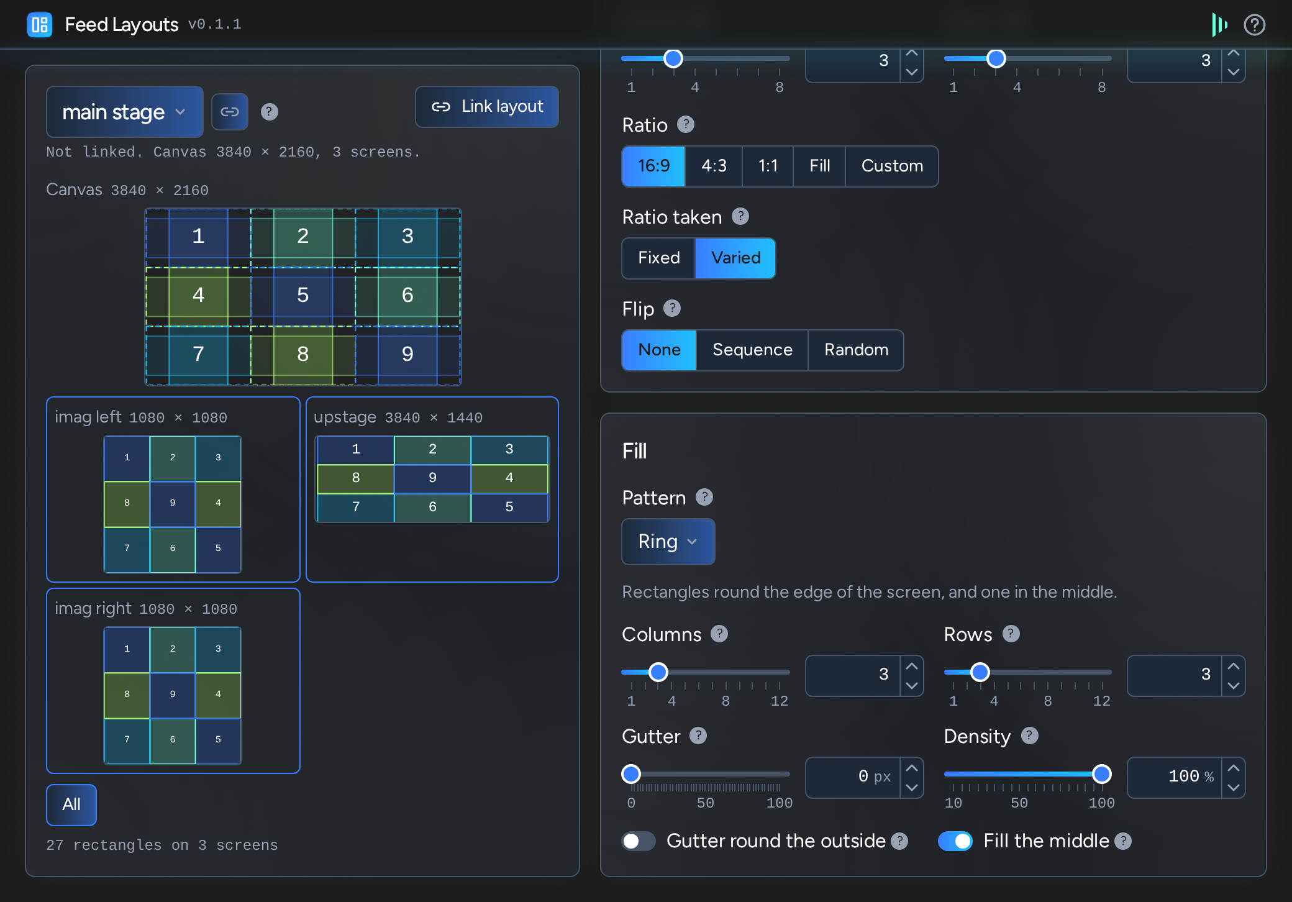Image resolution: width=1292 pixels, height=902 pixels.
Task: Open the Ring pattern dropdown
Action: [668, 542]
